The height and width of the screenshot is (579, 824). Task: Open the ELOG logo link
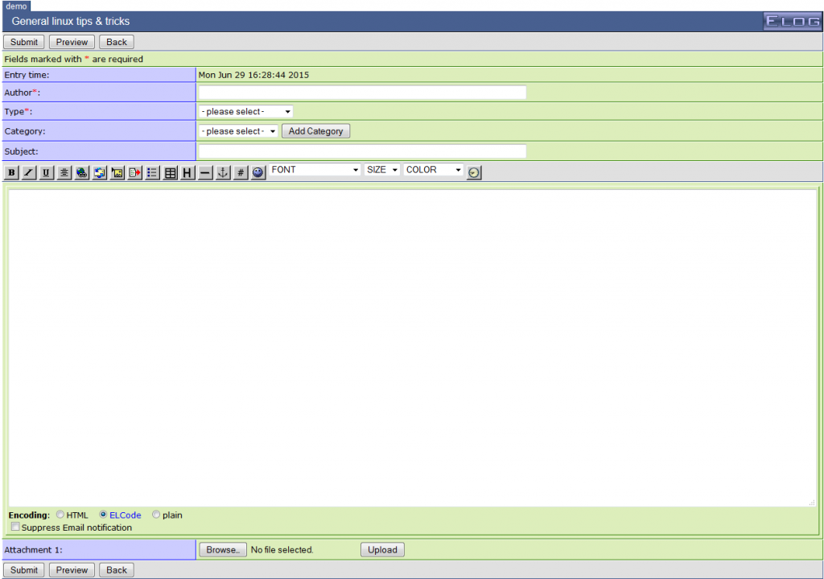(x=792, y=21)
